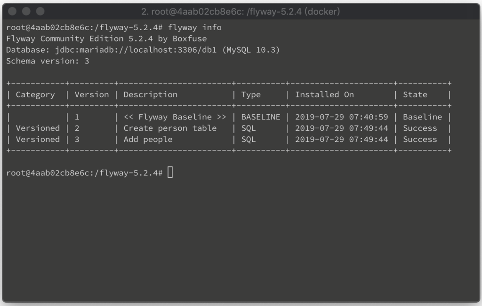The height and width of the screenshot is (306, 482).
Task: Click the maximize window button
Action: [x=40, y=11]
